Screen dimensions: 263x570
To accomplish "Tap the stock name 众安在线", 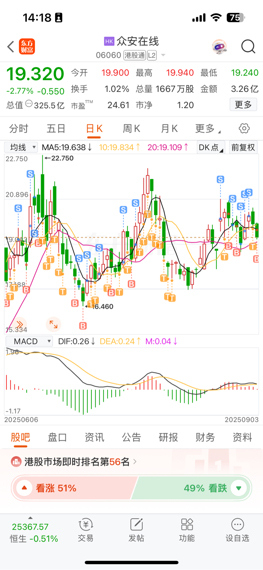I will [x=138, y=41].
